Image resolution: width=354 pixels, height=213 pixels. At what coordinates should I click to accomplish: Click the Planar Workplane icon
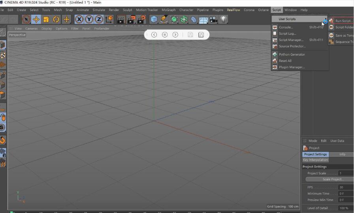(x=3, y=163)
